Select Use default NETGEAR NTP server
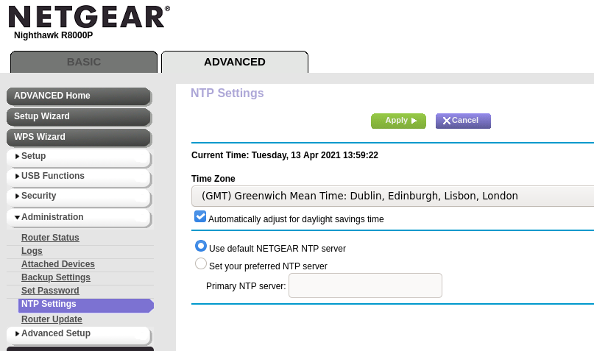This screenshot has width=594, height=351. (x=201, y=246)
